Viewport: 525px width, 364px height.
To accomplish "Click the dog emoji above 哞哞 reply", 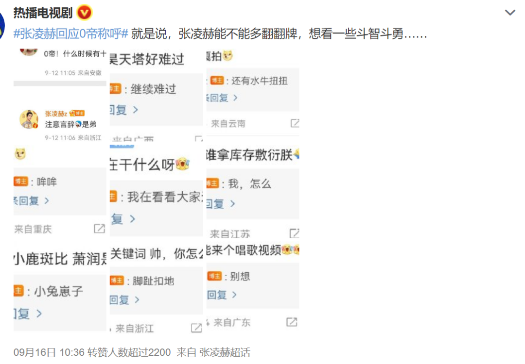I will (20, 154).
